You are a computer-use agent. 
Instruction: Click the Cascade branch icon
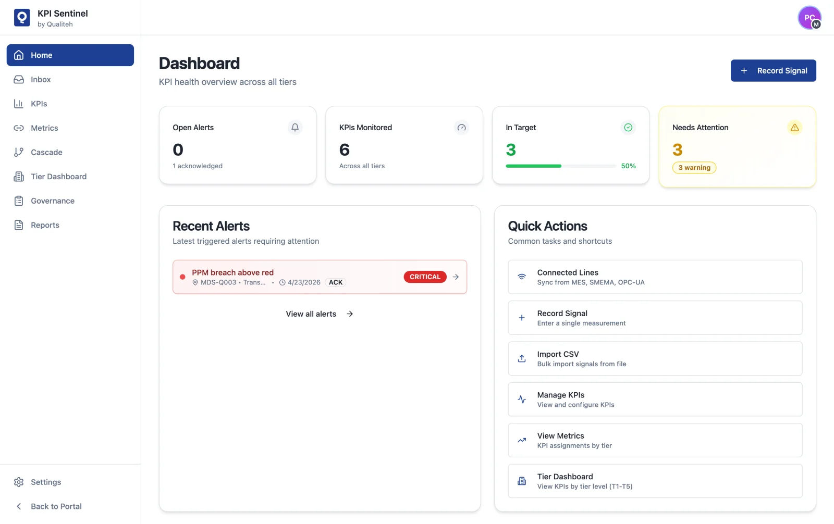pyautogui.click(x=19, y=152)
